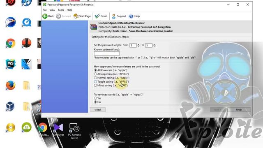This screenshot has width=263, height=148.
Task: Launch the QuickTime Player desktop shortcut
Action: (x=26, y=22)
